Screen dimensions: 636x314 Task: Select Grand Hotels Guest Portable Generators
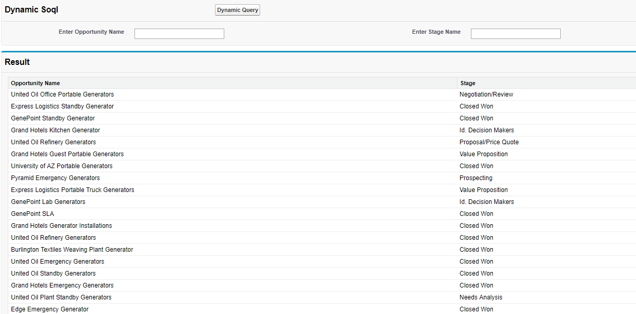(67, 154)
